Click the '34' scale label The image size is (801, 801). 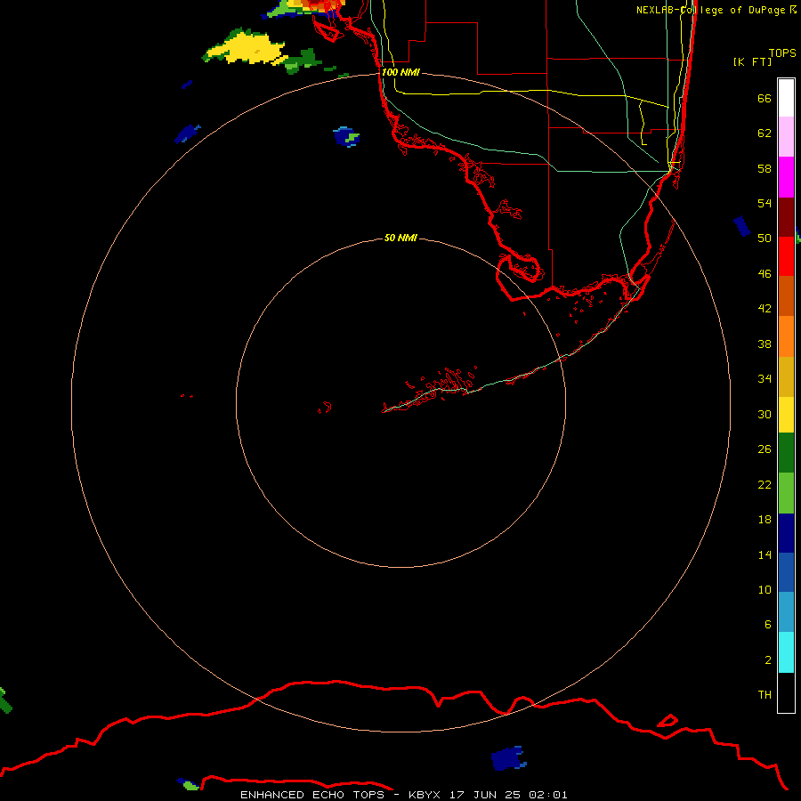pyautogui.click(x=765, y=379)
